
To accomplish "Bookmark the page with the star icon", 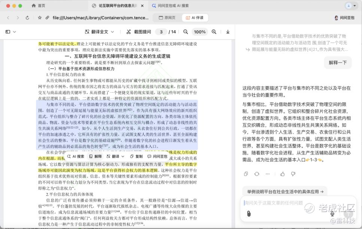I will click(40, 18).
